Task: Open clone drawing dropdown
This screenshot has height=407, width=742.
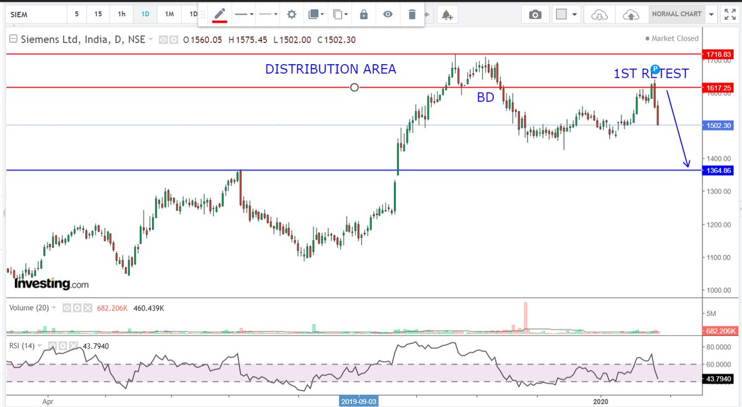Action: click(x=340, y=14)
